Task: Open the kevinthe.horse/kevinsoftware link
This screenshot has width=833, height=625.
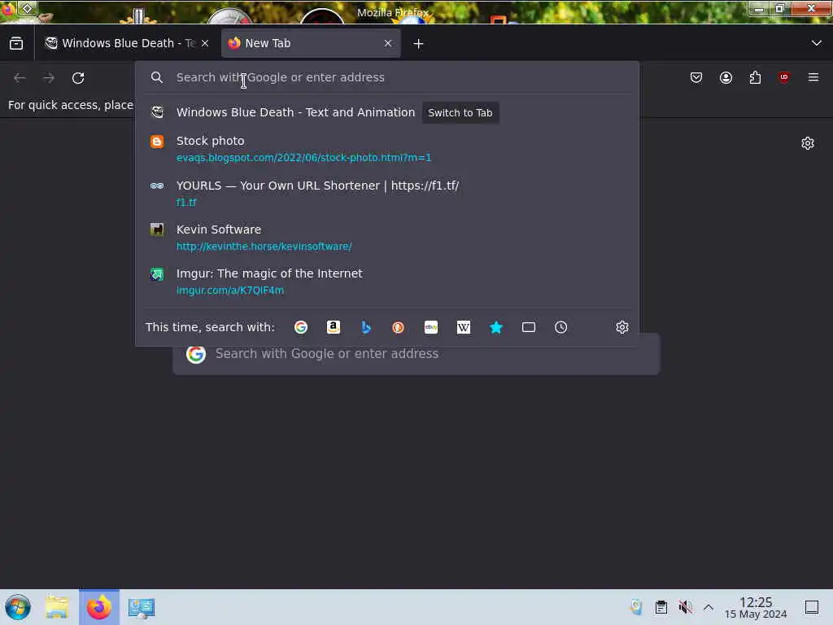Action: pos(264,246)
